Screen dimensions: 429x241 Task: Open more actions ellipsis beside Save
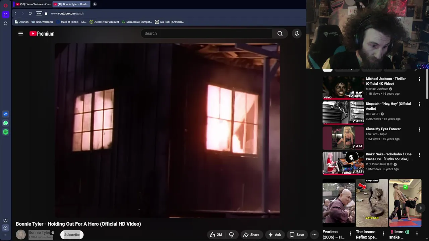(314, 235)
